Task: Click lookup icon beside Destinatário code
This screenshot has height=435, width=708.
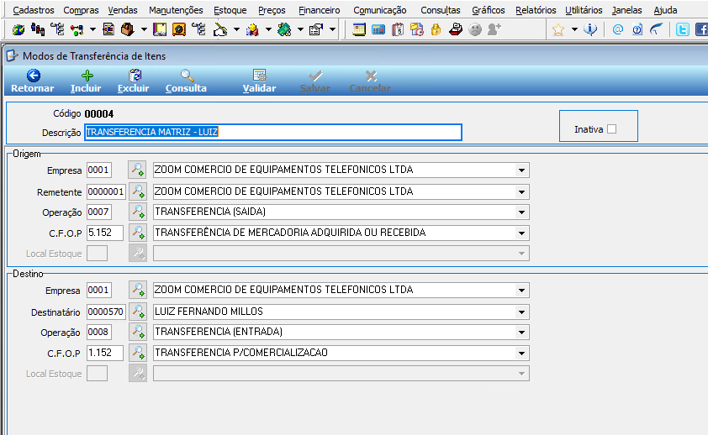Action: point(137,312)
